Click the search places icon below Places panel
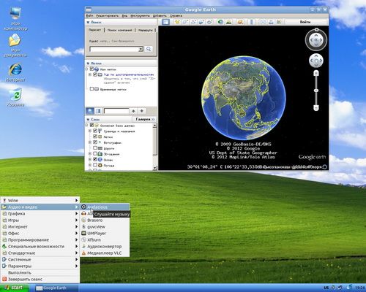 point(90,111)
